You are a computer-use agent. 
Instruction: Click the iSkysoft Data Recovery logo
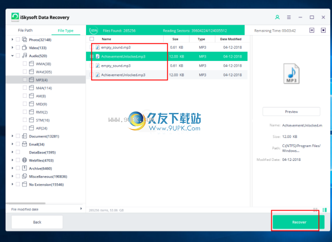point(15,17)
